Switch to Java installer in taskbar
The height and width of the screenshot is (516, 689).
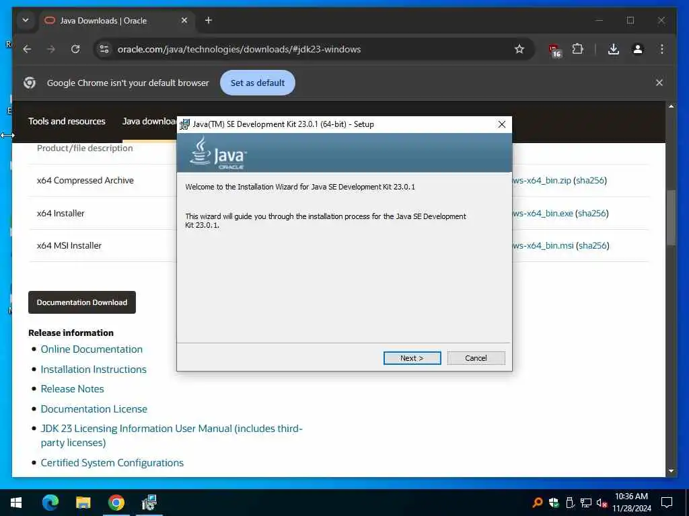click(x=149, y=503)
